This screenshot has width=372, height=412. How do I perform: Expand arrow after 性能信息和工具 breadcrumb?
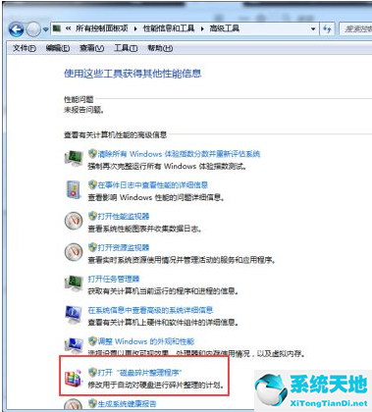(x=202, y=29)
